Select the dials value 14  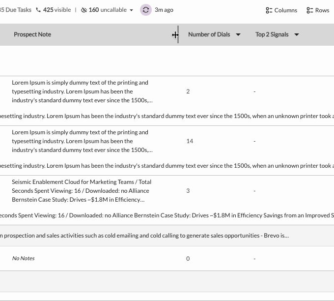point(190,141)
